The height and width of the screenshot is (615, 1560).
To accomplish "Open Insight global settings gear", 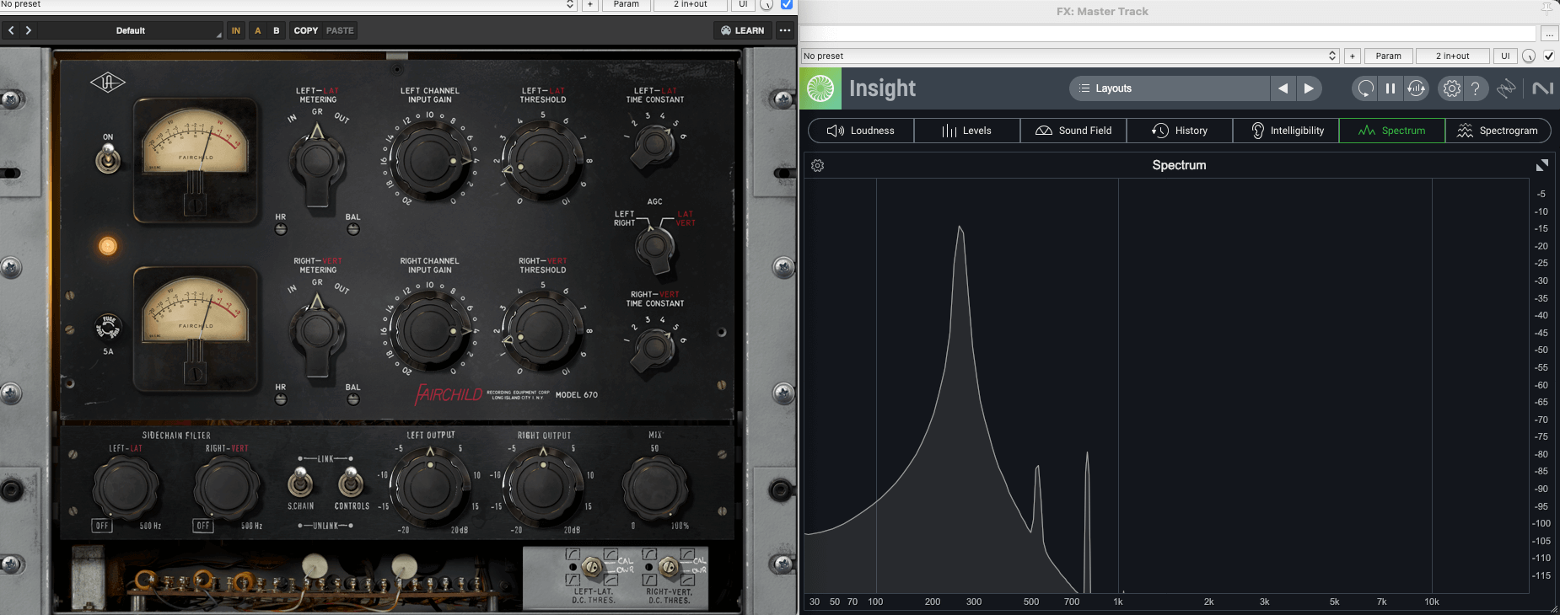I will tap(1451, 88).
